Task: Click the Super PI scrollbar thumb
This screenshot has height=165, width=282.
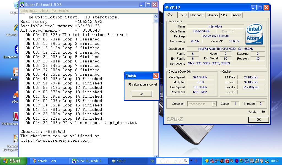Action: tap(156, 21)
